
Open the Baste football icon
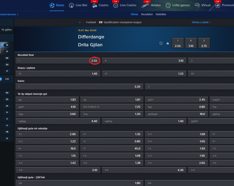tap(52, 5)
